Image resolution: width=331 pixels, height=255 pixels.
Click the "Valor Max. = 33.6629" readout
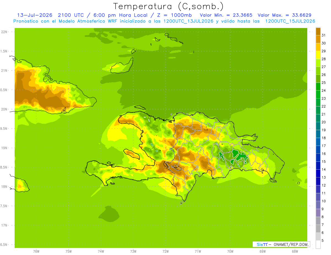coord(285,15)
